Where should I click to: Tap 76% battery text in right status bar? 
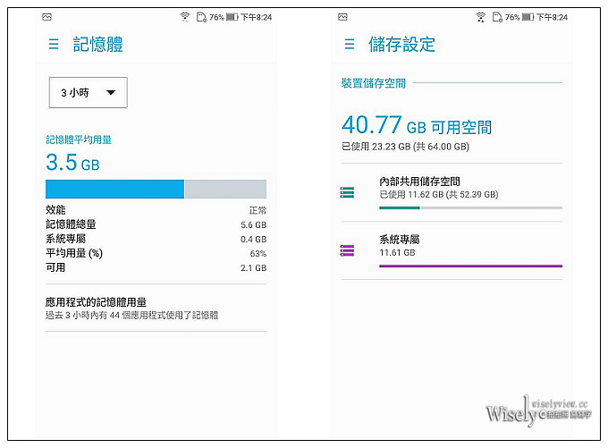512,17
